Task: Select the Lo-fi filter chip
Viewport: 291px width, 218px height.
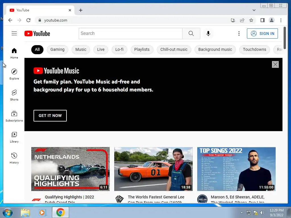Action: 119,49
